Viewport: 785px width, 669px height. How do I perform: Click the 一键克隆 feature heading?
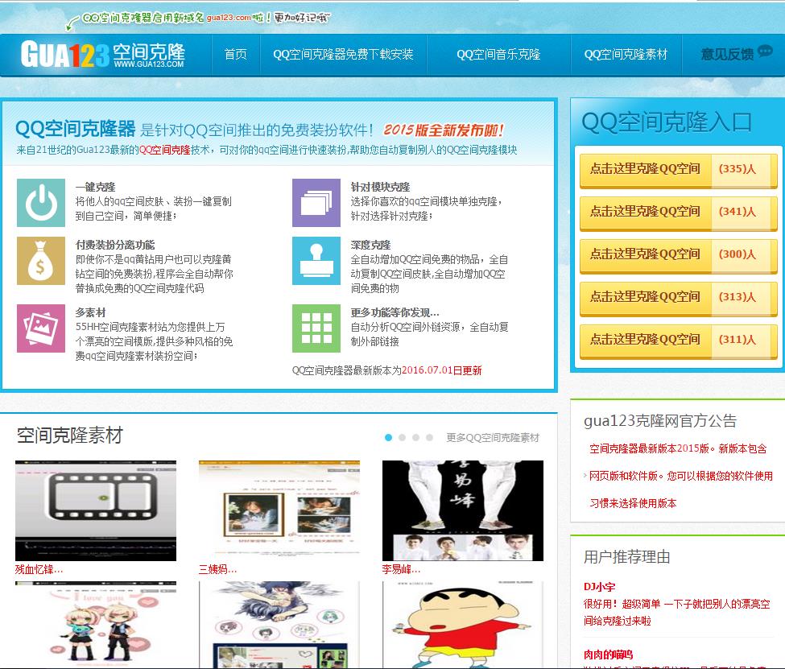click(x=95, y=187)
